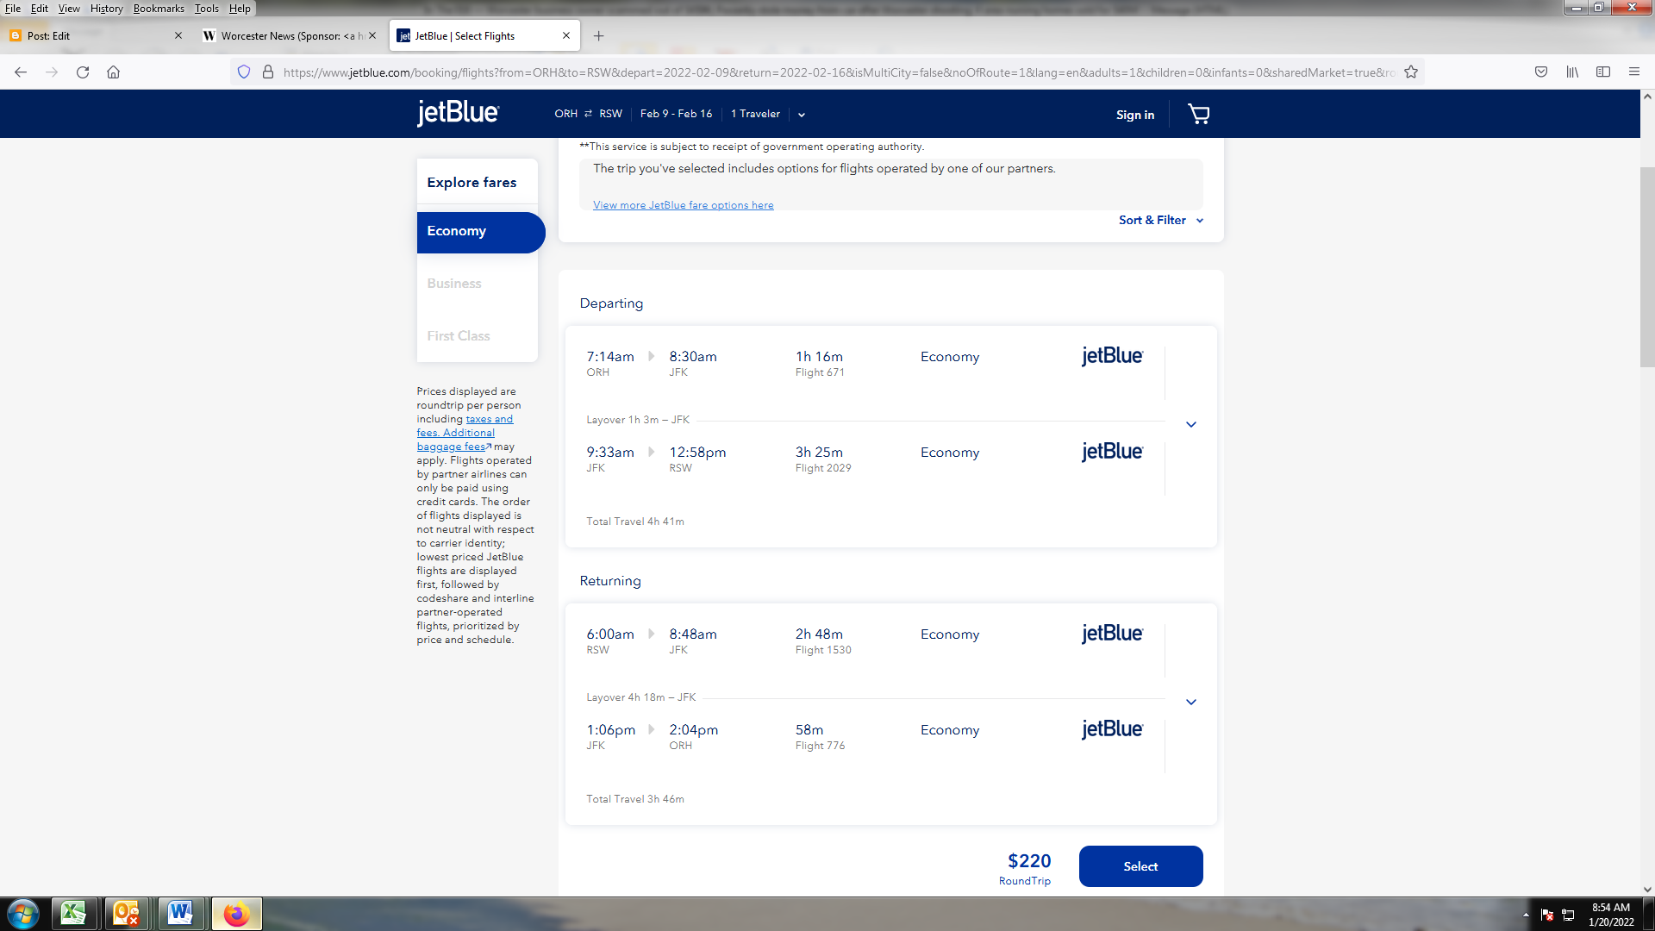
Task: Close the JetBlue Select Flights tab
Action: pos(566,35)
